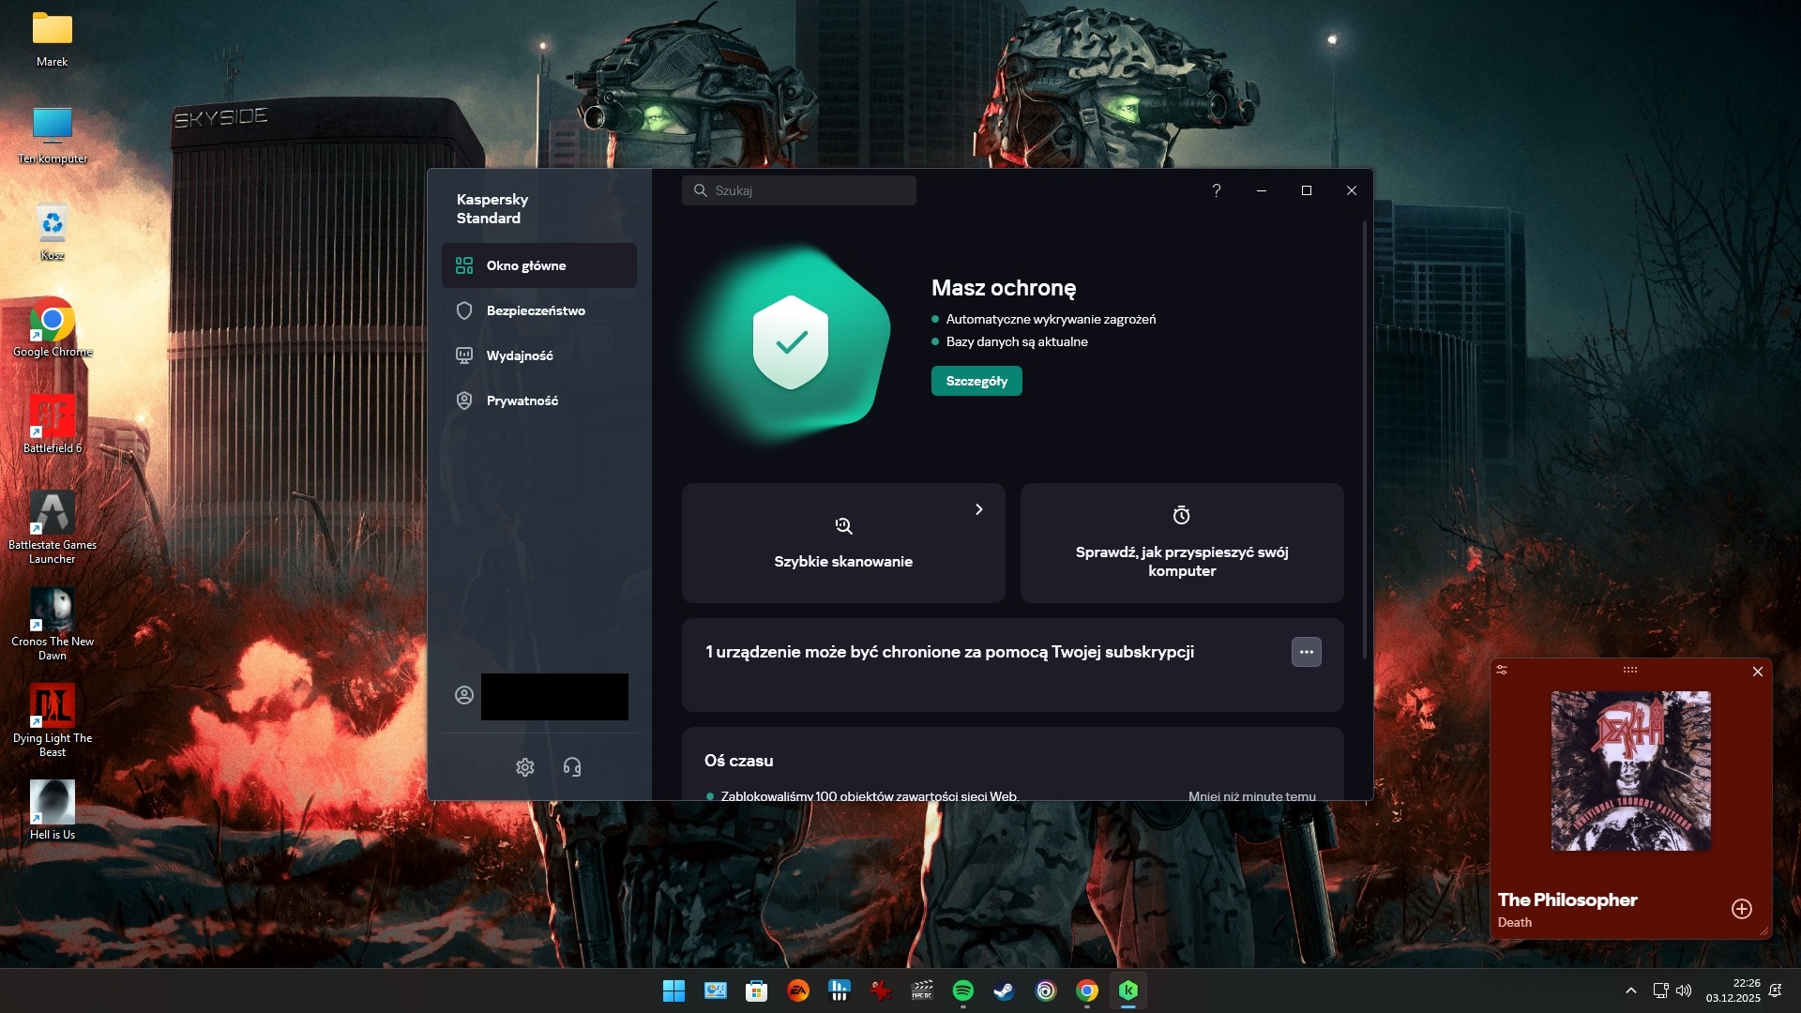Image resolution: width=1801 pixels, height=1013 pixels.
Task: Click the account profile icon
Action: point(464,695)
